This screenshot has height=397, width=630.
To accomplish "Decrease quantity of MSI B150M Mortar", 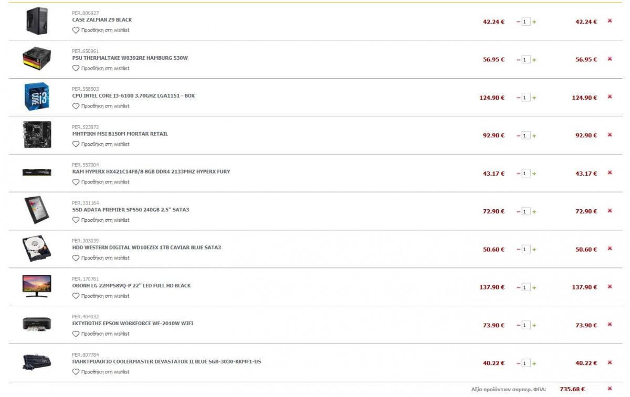I will tap(519, 136).
